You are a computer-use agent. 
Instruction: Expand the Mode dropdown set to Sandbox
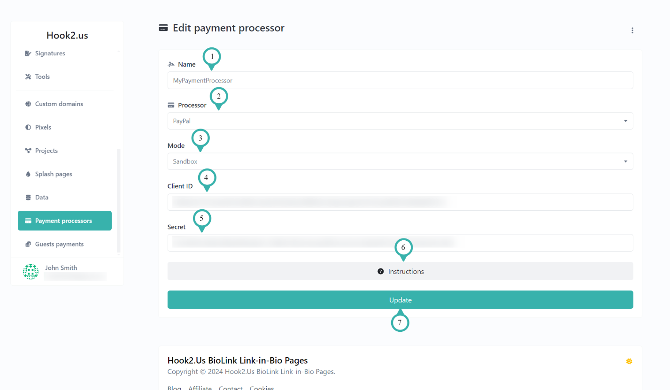click(x=400, y=161)
